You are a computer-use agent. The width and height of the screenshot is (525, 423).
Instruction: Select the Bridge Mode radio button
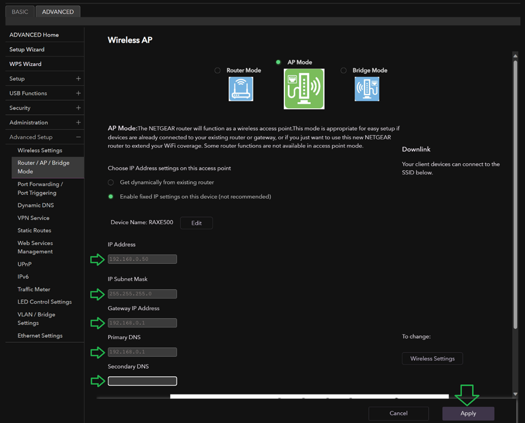click(344, 70)
